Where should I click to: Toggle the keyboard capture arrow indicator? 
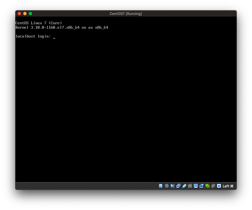point(219,186)
